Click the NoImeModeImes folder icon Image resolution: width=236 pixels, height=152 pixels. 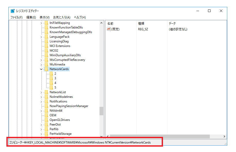47,97
